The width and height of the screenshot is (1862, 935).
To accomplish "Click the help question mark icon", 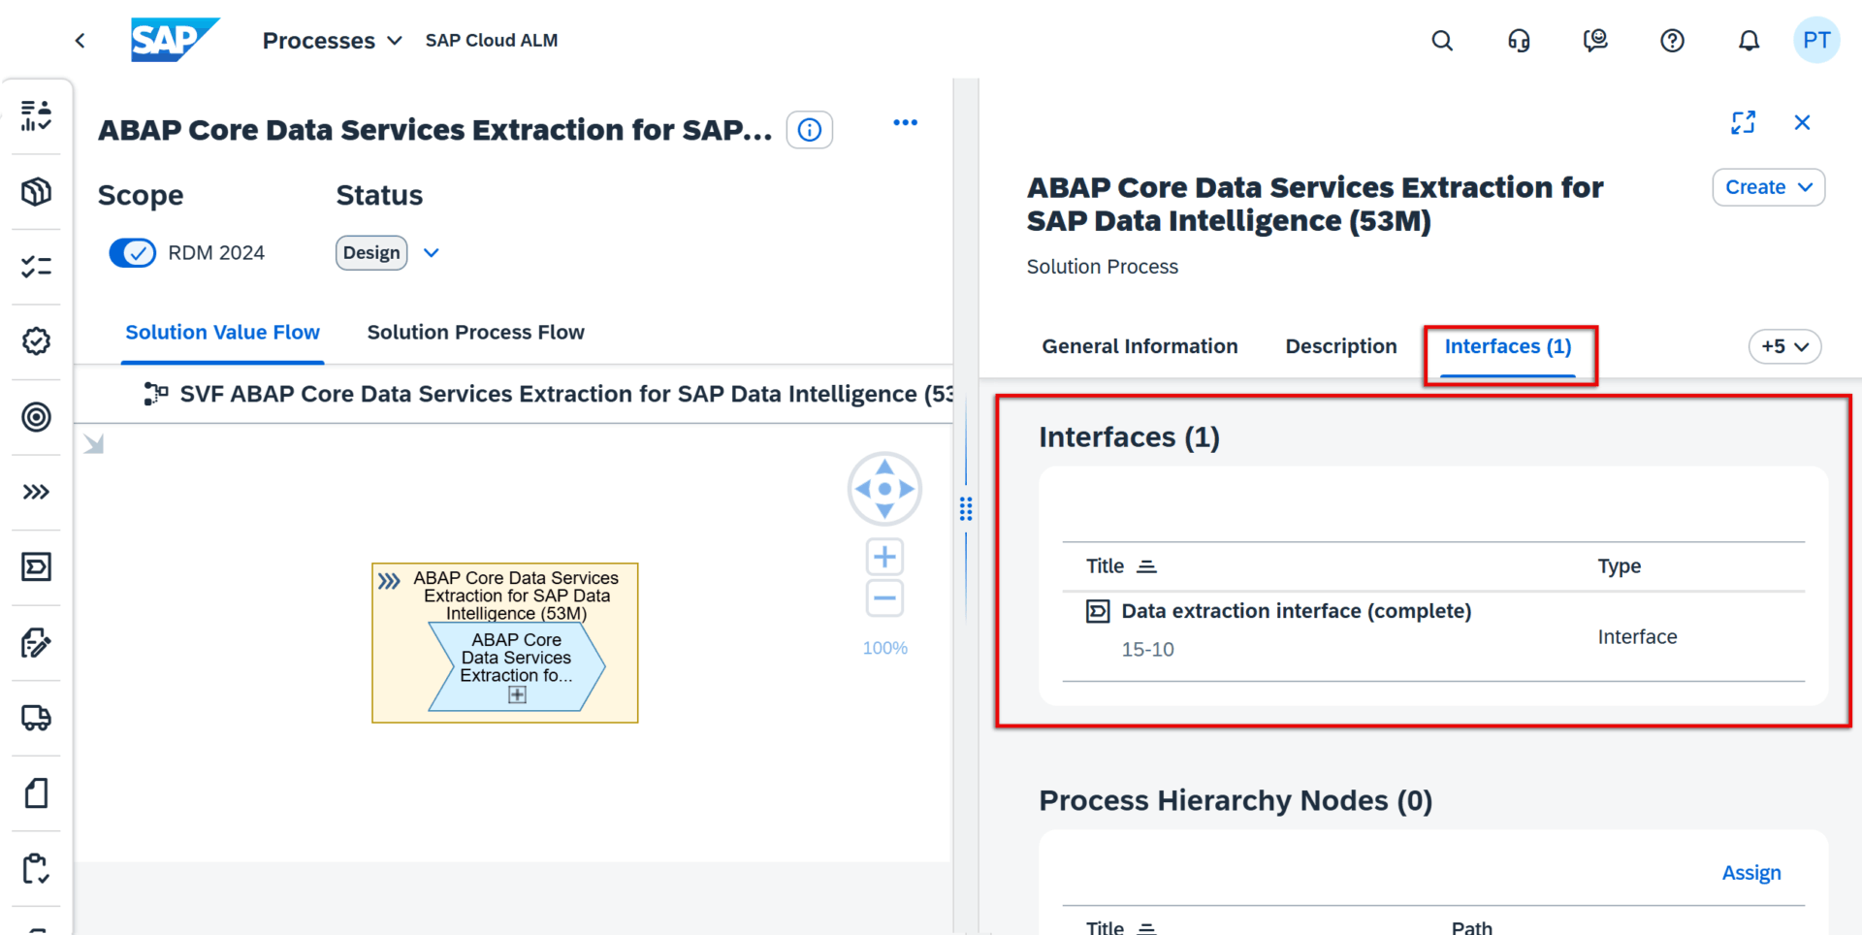I will [1672, 41].
